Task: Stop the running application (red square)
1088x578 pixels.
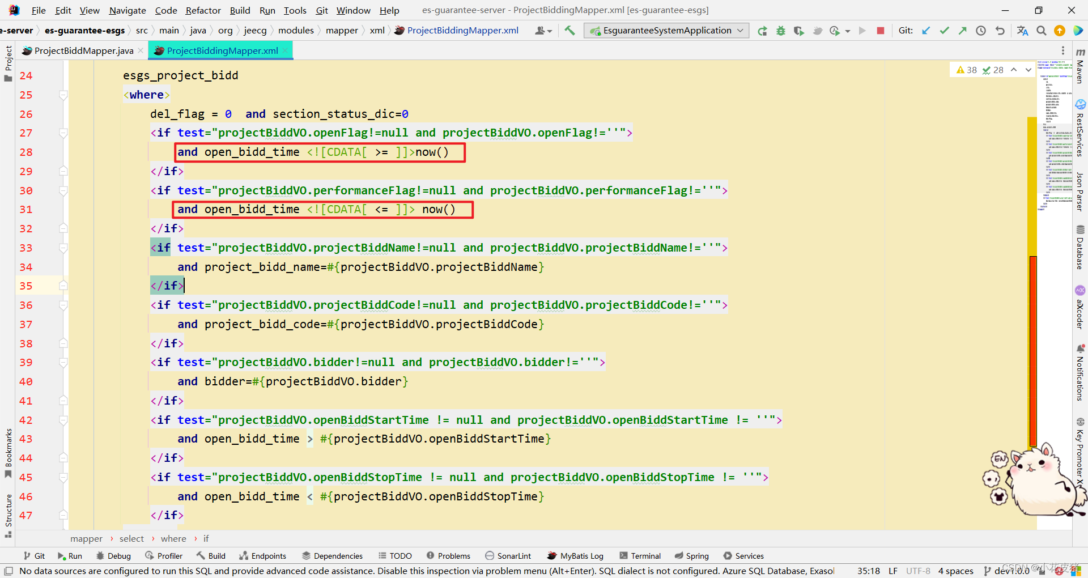Action: tap(881, 31)
